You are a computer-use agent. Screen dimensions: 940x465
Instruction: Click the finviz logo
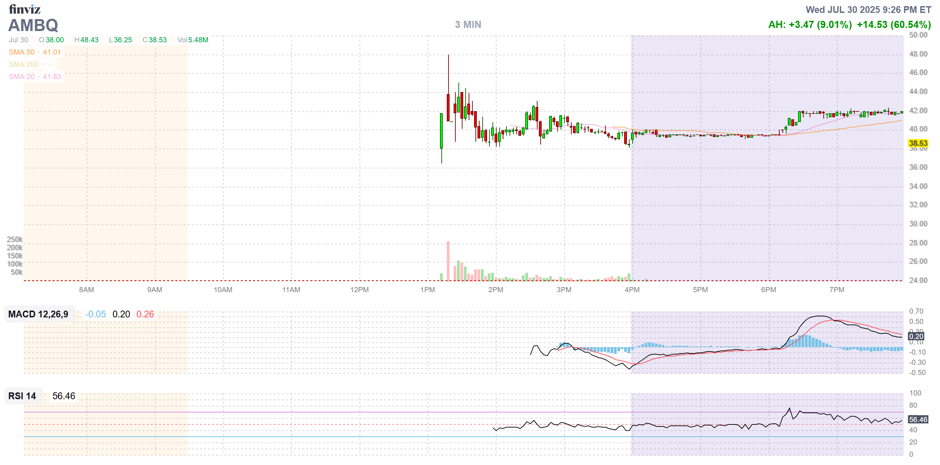pos(25,9)
